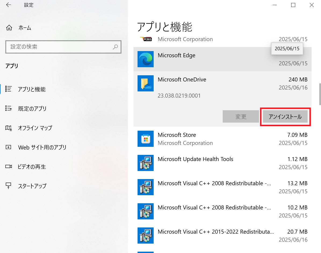
Task: Click the icon of the 10.2 MB Visual C++ 2008 entry
Action: pos(146,211)
